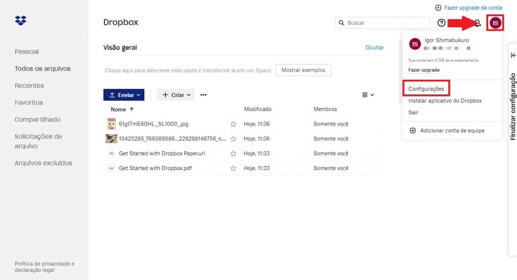Star Get Started with Dropbox Paper.url
The height and width of the screenshot is (280, 517).
click(x=233, y=153)
